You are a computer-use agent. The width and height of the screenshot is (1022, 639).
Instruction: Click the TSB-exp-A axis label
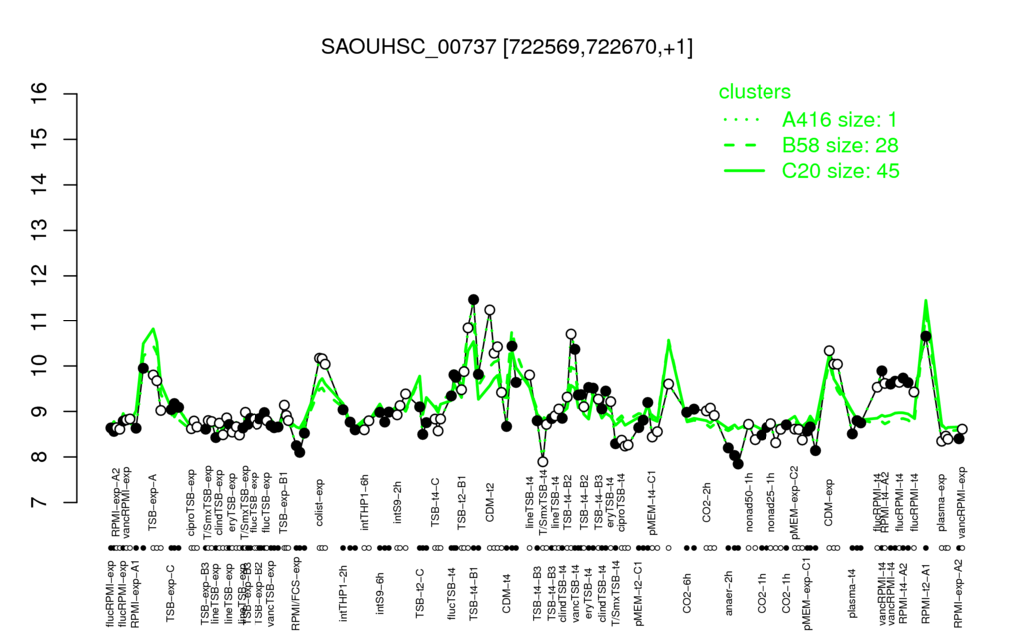click(x=154, y=502)
